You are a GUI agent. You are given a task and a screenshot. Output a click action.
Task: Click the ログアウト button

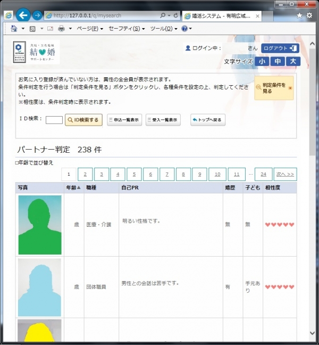(x=280, y=48)
